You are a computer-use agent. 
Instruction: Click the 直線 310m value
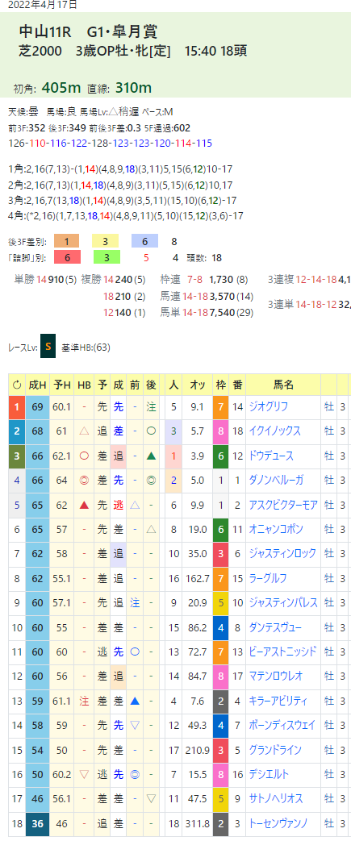tap(132, 87)
